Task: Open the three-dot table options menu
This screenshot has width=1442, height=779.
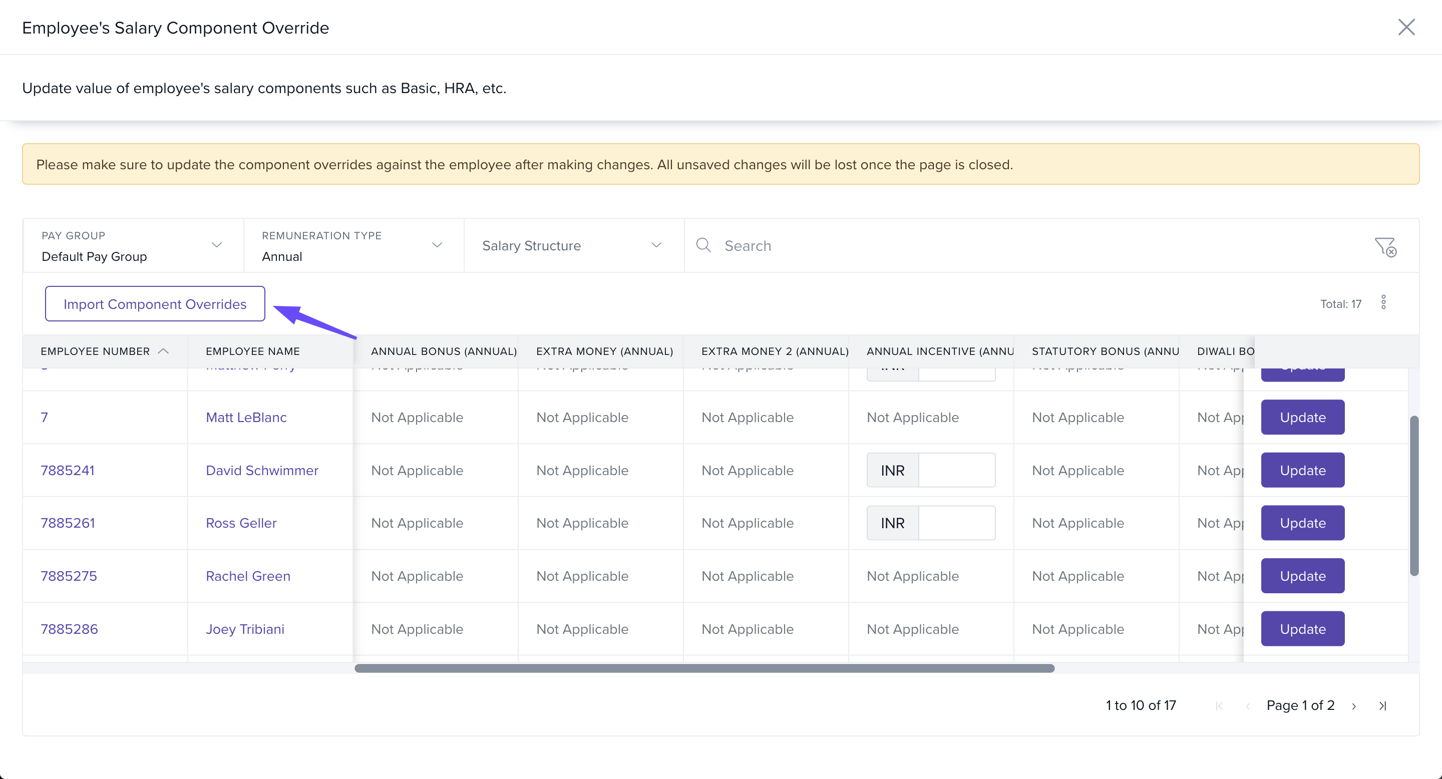Action: (x=1383, y=303)
